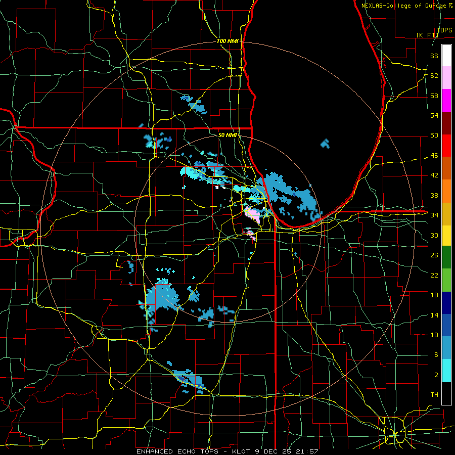455x455 pixels.
Task: Click the white 66 kft legend swatch
Action: pyautogui.click(x=446, y=56)
